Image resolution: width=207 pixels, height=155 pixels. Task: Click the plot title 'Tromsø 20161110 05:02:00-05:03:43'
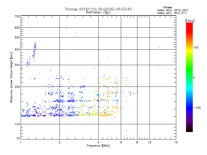coord(98,9)
